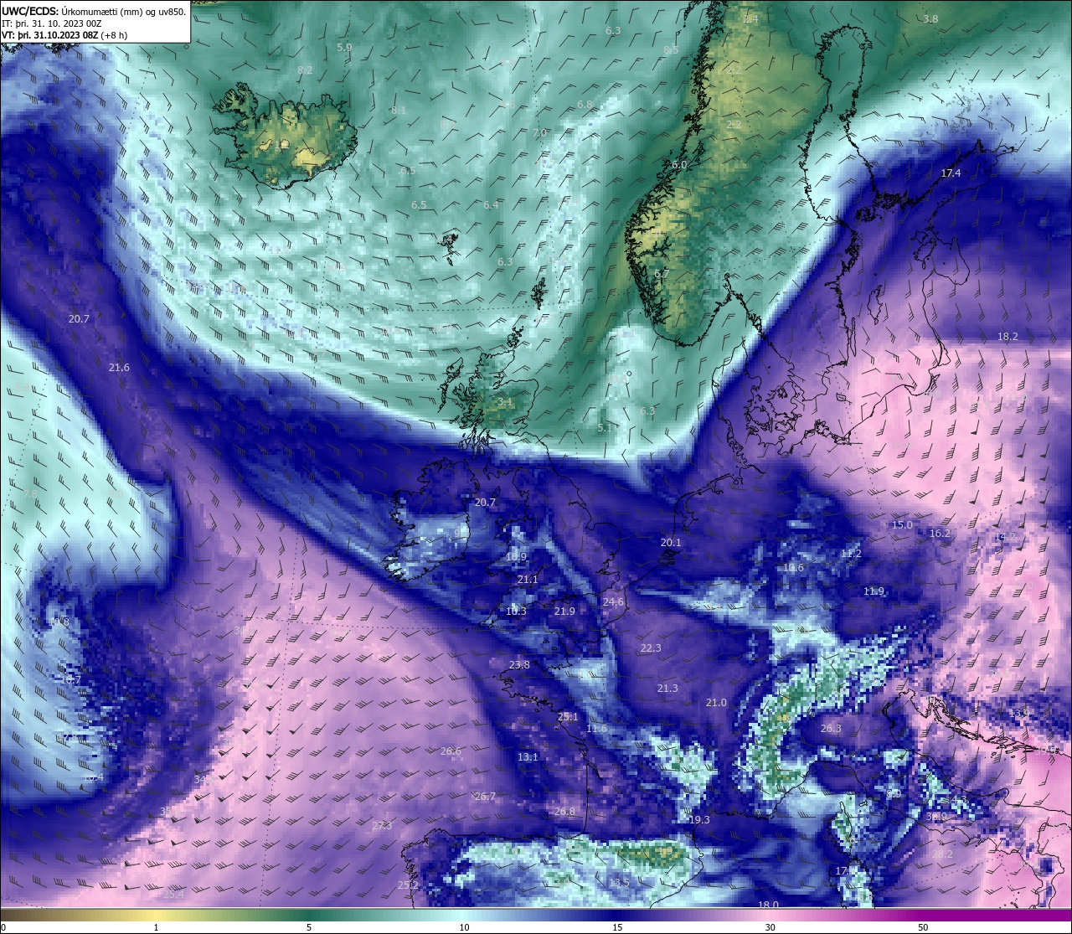
Task: Click the 25.4 value in the bottom-left ocean
Action: click(173, 895)
